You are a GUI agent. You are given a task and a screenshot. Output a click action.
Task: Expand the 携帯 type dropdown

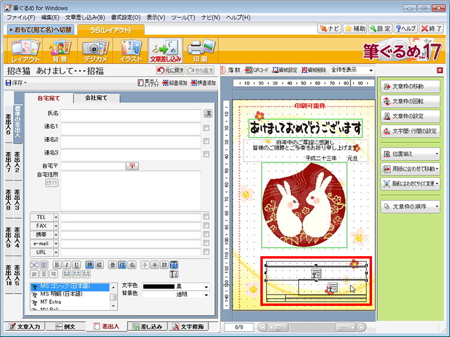[56, 235]
